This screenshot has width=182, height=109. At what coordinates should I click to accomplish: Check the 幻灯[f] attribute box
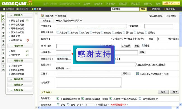80,32
